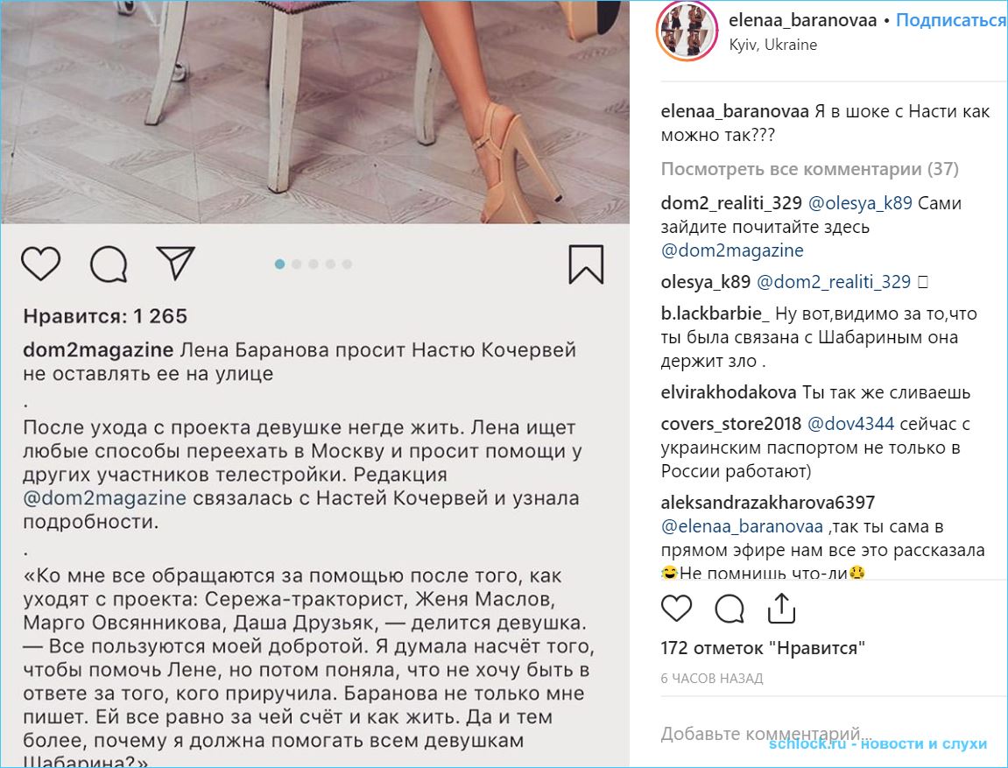
Task: Expand Посмотреть все комментарии (37)
Action: click(x=809, y=169)
